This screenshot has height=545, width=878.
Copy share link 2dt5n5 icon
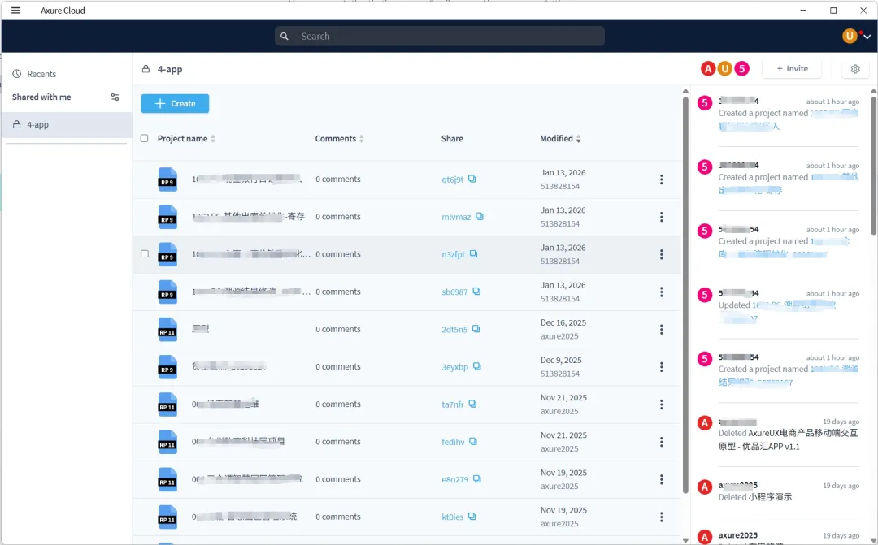click(x=476, y=329)
